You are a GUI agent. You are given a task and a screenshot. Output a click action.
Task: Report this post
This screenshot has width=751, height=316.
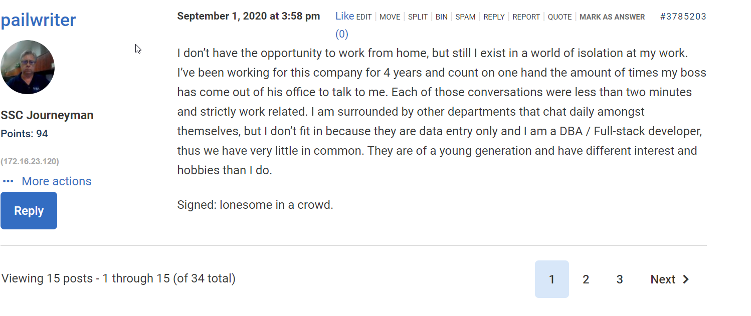(x=526, y=17)
